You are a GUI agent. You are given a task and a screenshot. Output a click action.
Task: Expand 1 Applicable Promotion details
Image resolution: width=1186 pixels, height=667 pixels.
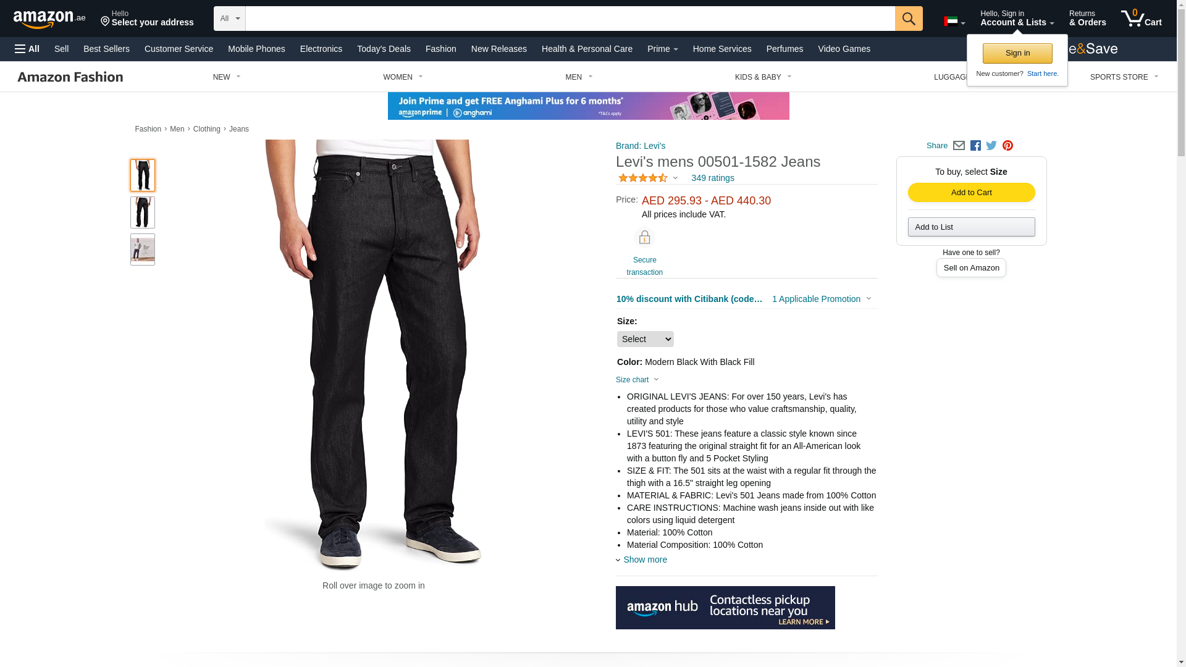pyautogui.click(x=822, y=299)
